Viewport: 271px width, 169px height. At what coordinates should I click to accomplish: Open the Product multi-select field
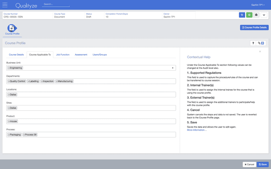click(x=91, y=121)
